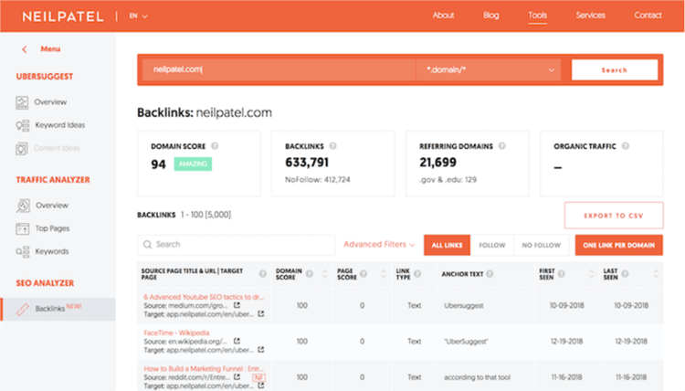The image size is (685, 391).
Task: Open '6 Advanced Youtube SEO tactics' link
Action: 204,297
